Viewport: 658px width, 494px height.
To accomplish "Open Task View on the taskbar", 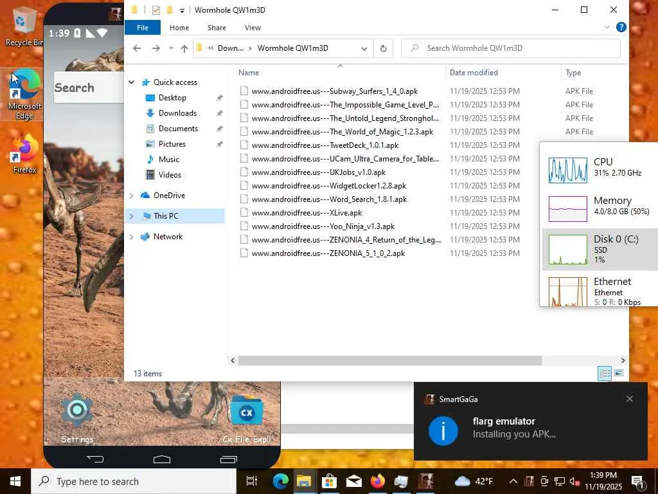I will click(252, 481).
